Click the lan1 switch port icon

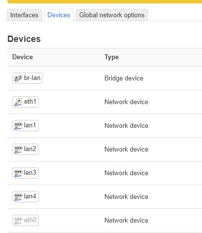18,126
